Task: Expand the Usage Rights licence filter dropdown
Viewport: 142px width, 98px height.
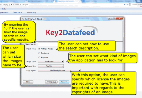Action: tap(59, 70)
